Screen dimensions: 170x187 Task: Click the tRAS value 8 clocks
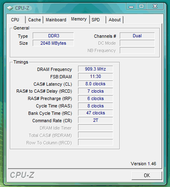tap(96, 106)
